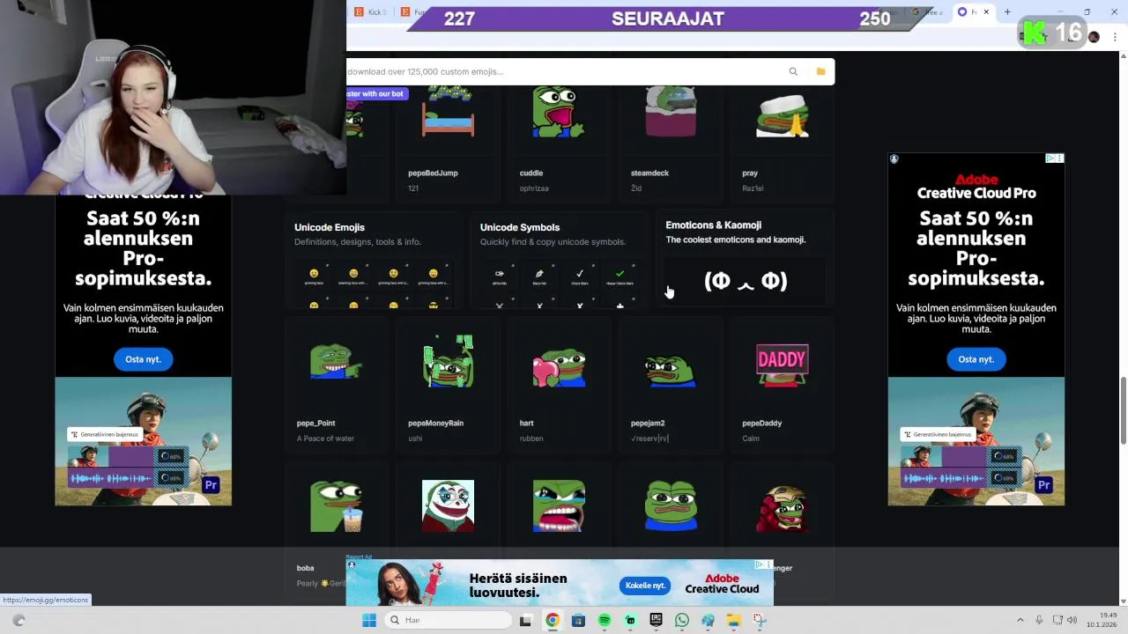Click the search magnifier icon
Screen dimensions: 1128x634
click(x=793, y=71)
